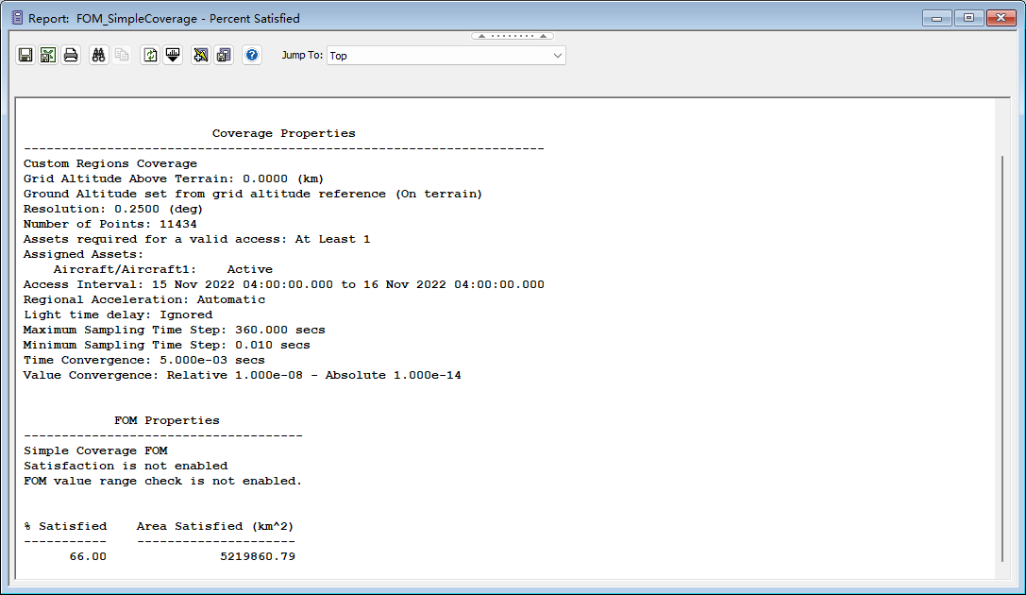Export report to Excel spreadsheet icon
Screen dimensions: 1026x595
(x=48, y=56)
